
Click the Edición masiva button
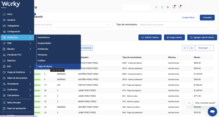pos(150,37)
